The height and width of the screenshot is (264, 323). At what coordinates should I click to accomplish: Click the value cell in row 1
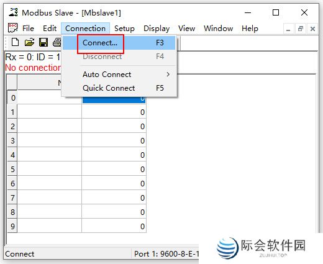114,112
